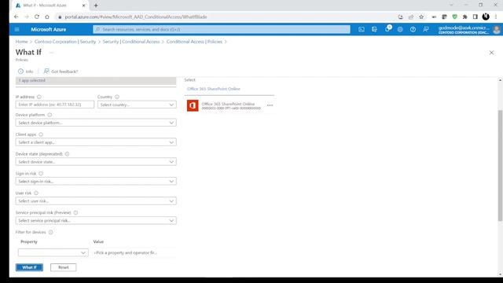
Task: Click the Azure search resources box
Action: pos(222,29)
